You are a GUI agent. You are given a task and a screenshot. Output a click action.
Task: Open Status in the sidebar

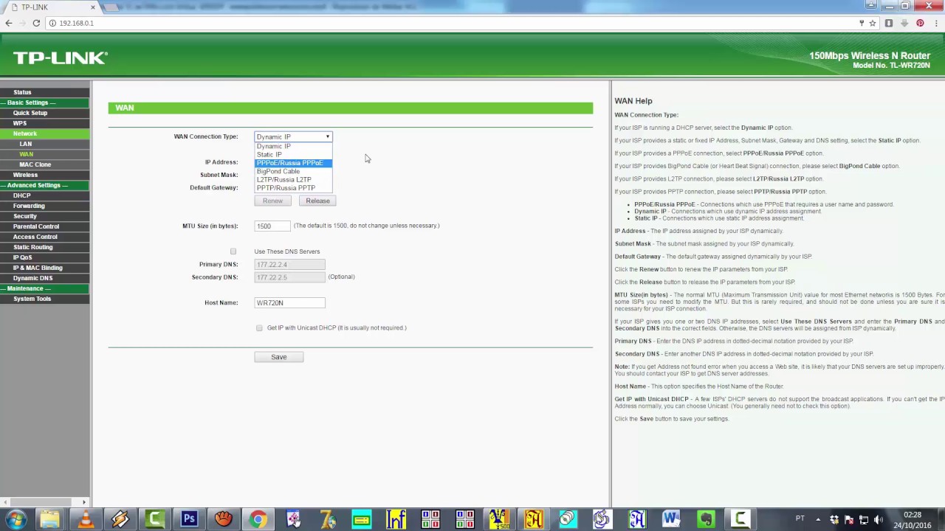22,92
